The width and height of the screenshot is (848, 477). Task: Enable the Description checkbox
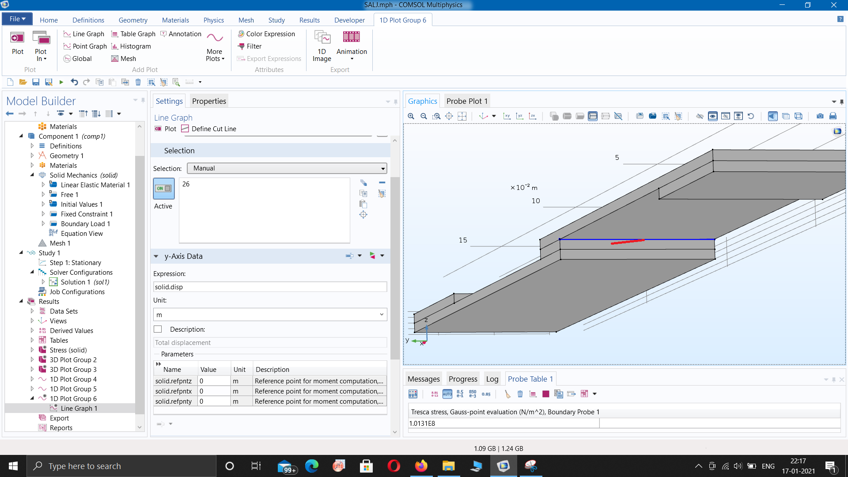pyautogui.click(x=158, y=329)
